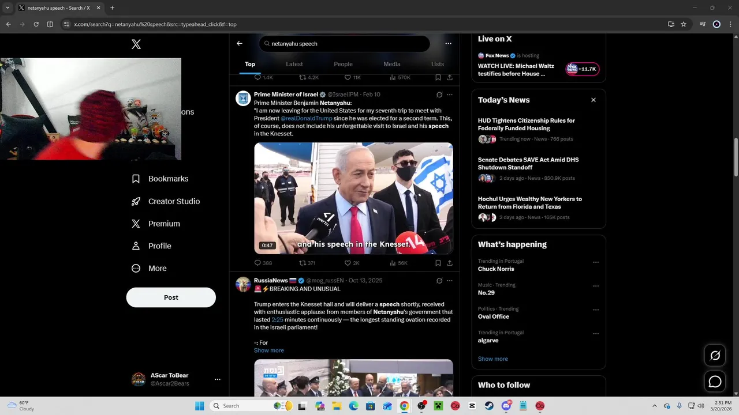The width and height of the screenshot is (739, 415).
Task: Share the top post with 570K views
Action: [x=450, y=77]
